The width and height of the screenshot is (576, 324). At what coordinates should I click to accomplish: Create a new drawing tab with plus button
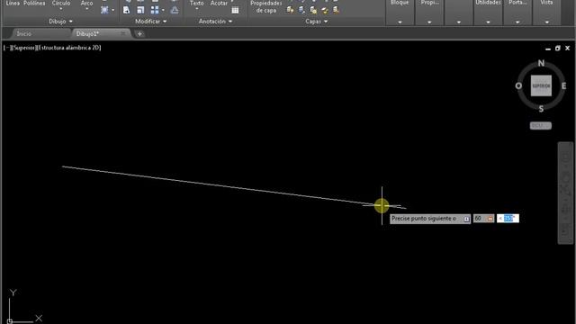click(139, 34)
